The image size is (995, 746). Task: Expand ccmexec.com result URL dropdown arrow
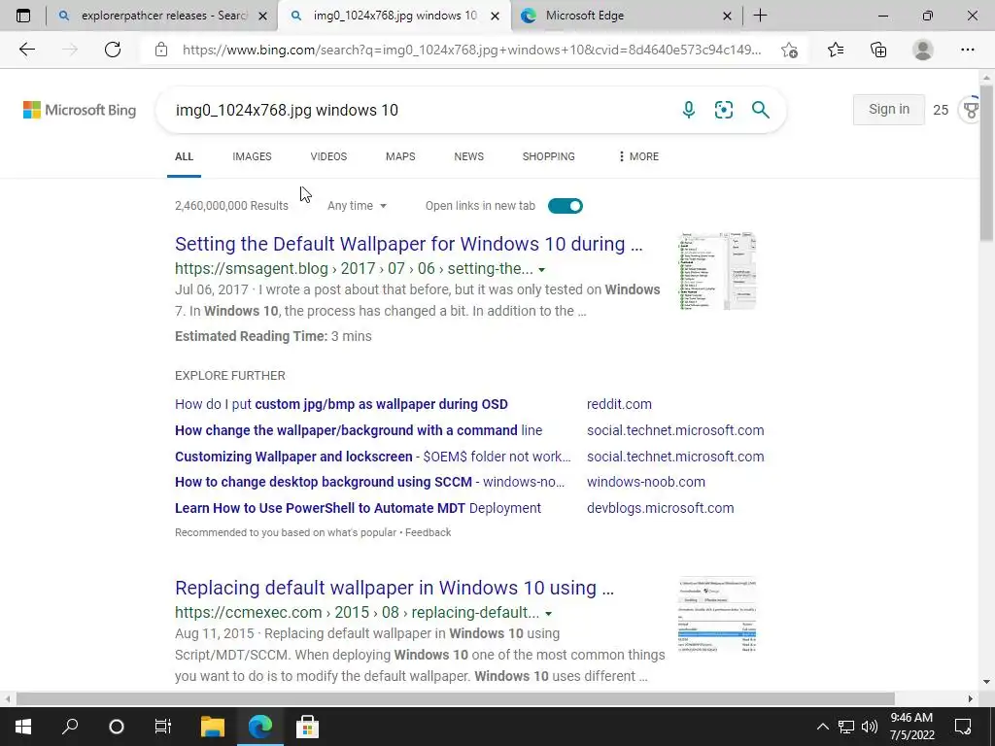(x=548, y=614)
